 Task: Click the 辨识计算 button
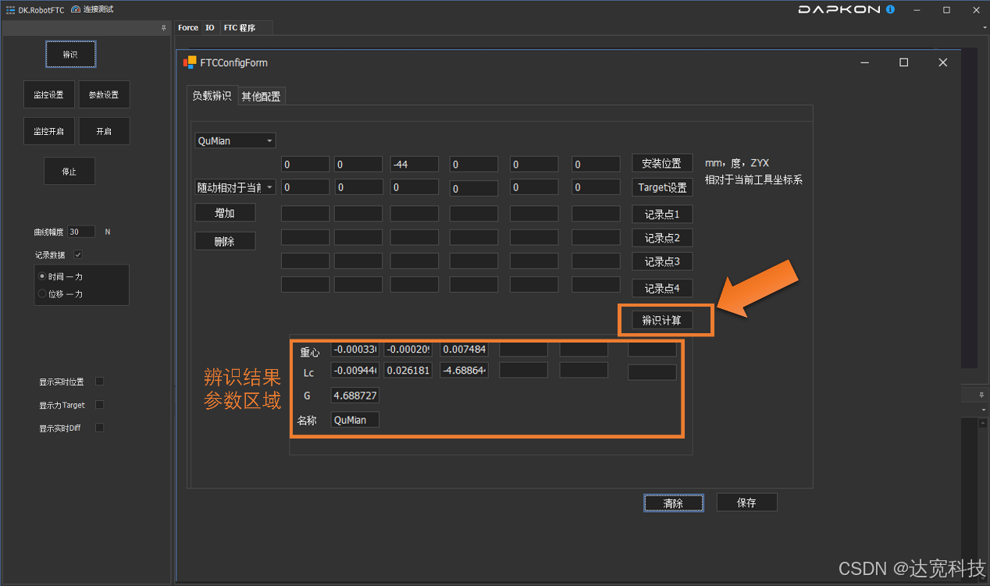coord(661,320)
